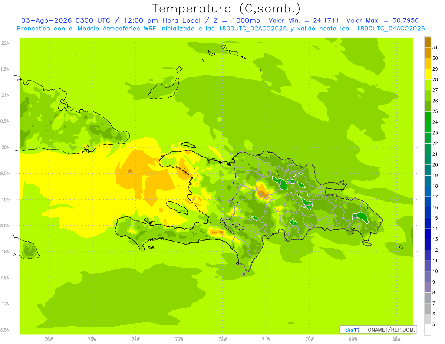445x344 pixels.
Task: Click the light orange swatch between 29 and 30
Action: pyautogui.click(x=428, y=63)
